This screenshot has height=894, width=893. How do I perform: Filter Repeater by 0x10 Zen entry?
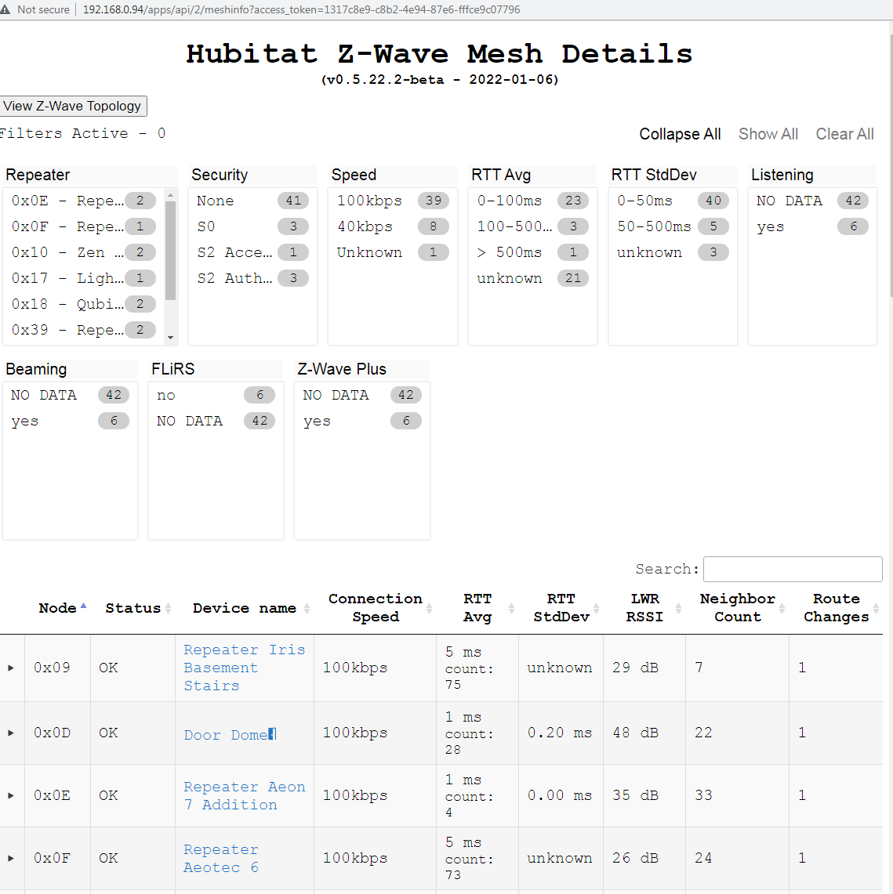(83, 252)
